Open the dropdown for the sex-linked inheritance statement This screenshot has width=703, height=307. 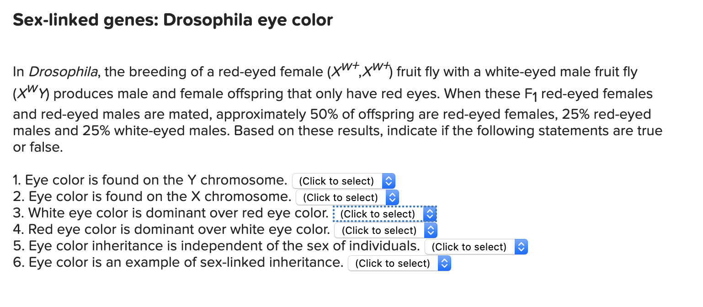coord(399,263)
